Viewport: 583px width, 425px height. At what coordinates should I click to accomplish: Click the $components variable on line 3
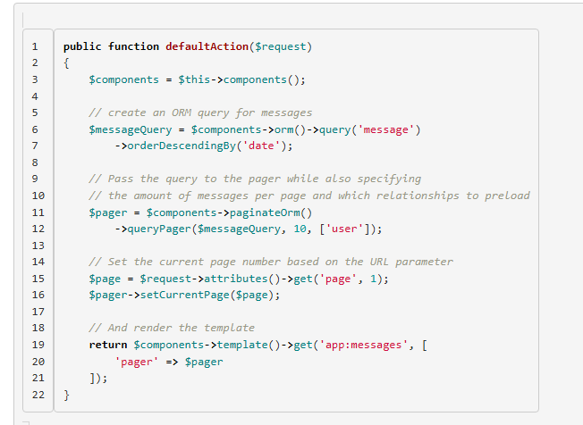(x=123, y=79)
